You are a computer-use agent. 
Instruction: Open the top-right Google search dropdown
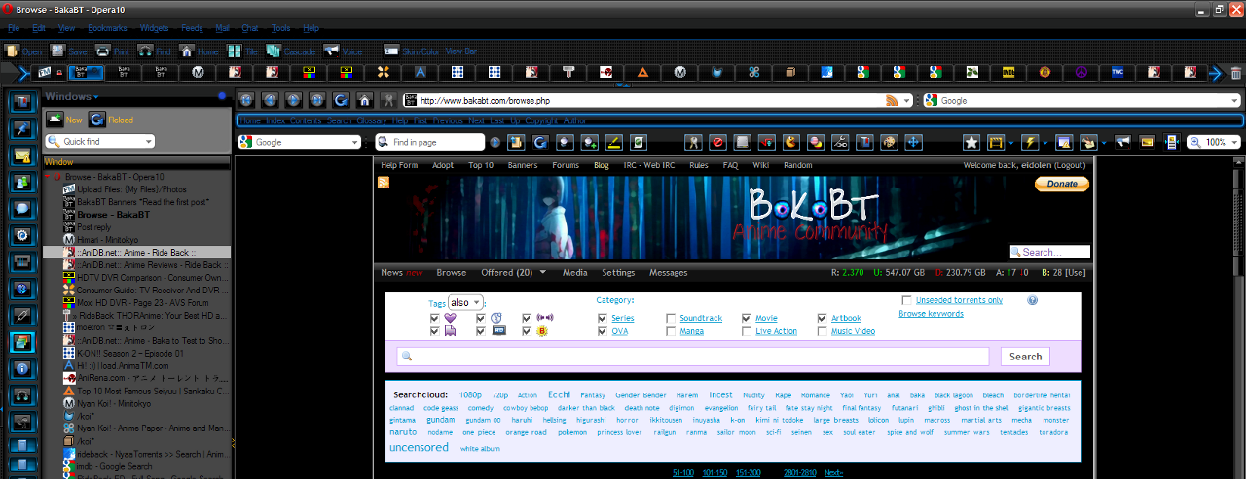[1235, 100]
